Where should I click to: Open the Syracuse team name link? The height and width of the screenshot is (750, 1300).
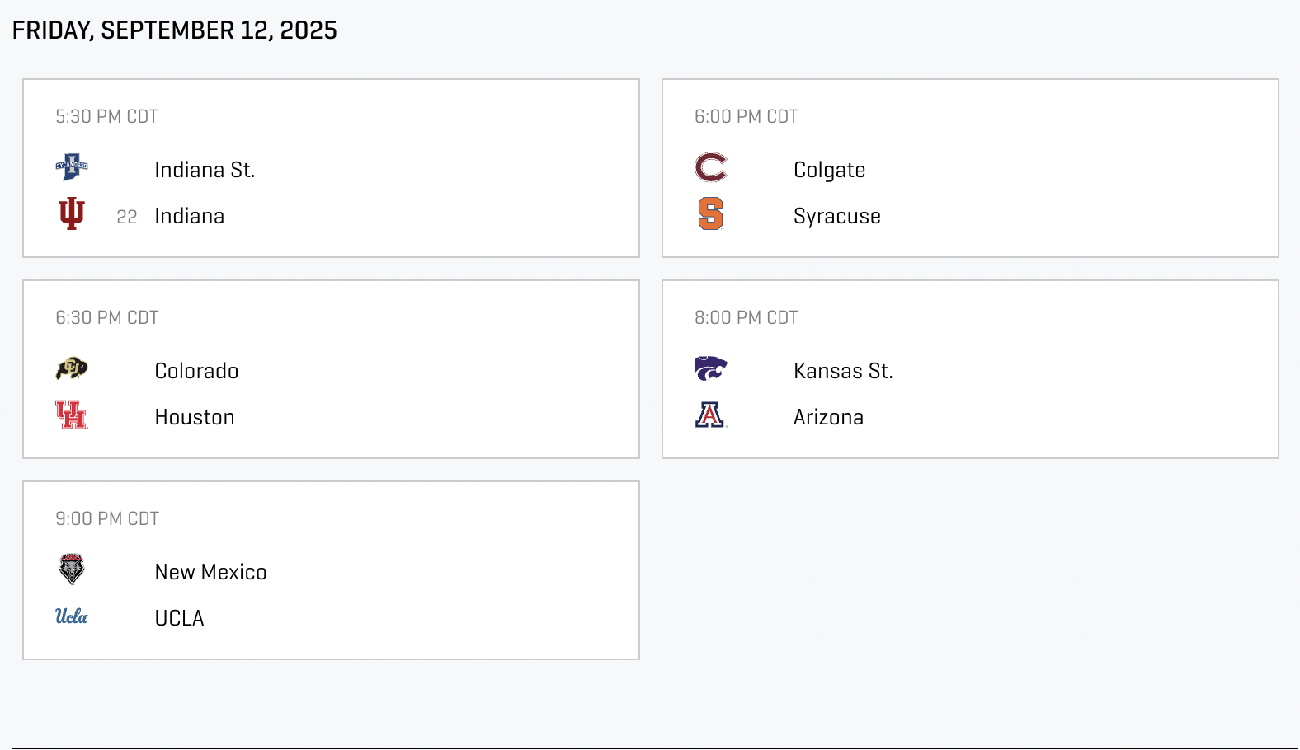(836, 216)
